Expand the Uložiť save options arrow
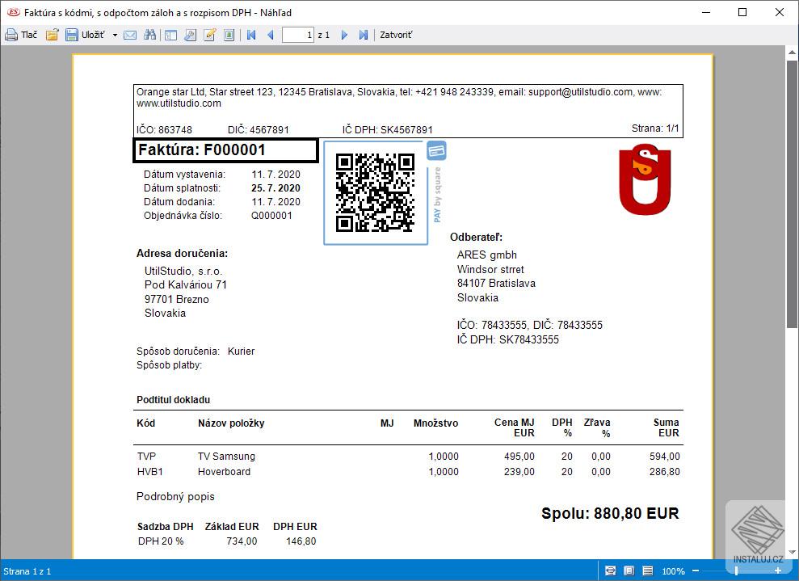Screen dimensions: 799x581 (115, 35)
